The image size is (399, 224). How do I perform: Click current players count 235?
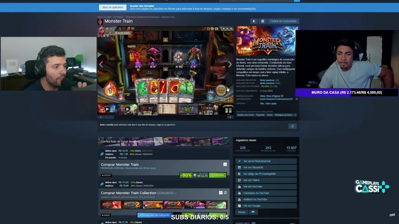pos(243,148)
